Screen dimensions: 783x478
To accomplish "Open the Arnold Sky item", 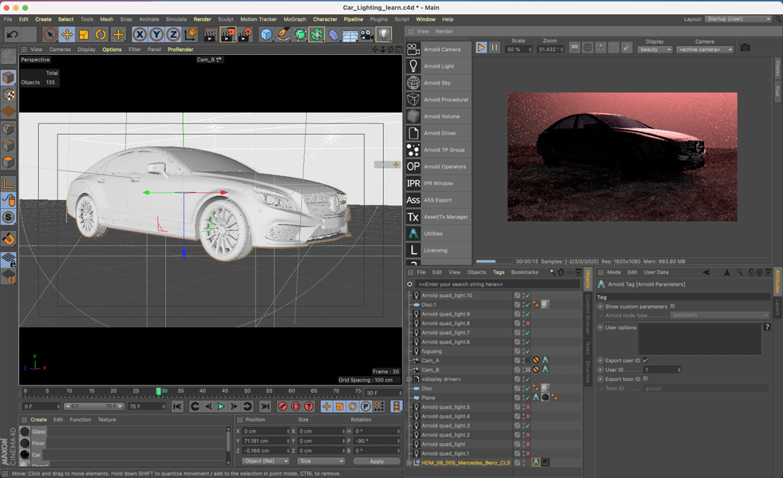I will [437, 83].
